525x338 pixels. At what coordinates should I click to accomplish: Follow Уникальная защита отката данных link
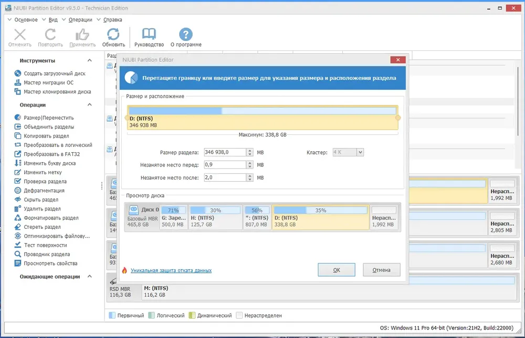pyautogui.click(x=171, y=270)
